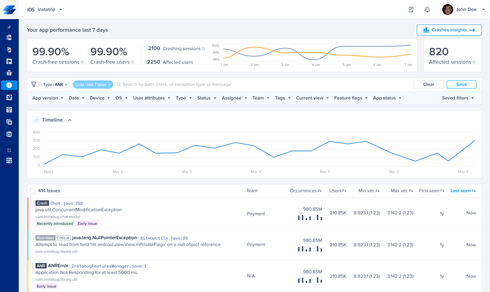Open the wifi network sidebar icon
This screenshot has width=490, height=292.
(x=9, y=110)
